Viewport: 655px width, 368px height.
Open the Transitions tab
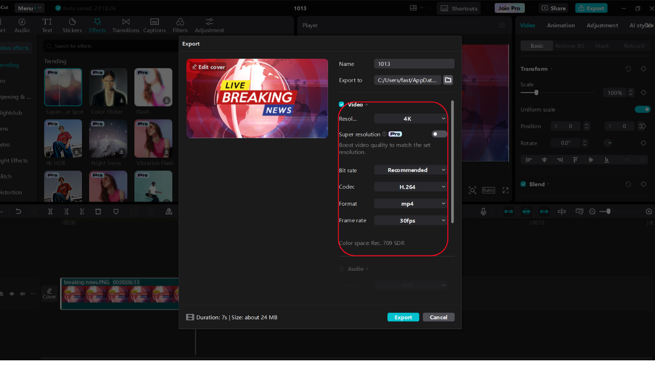point(126,25)
